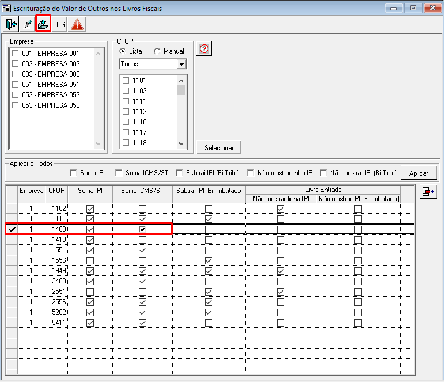Check Soma ICMS/ST for CFOP 1410 row
Viewport: 444px width, 382px height.
point(142,240)
